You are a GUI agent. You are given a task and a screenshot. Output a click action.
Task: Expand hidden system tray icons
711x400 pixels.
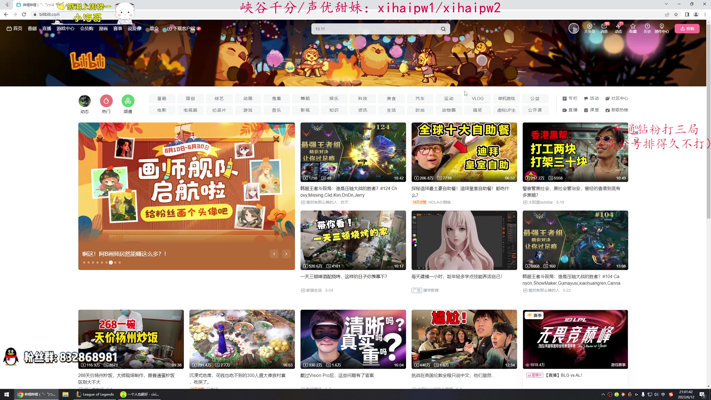603,394
